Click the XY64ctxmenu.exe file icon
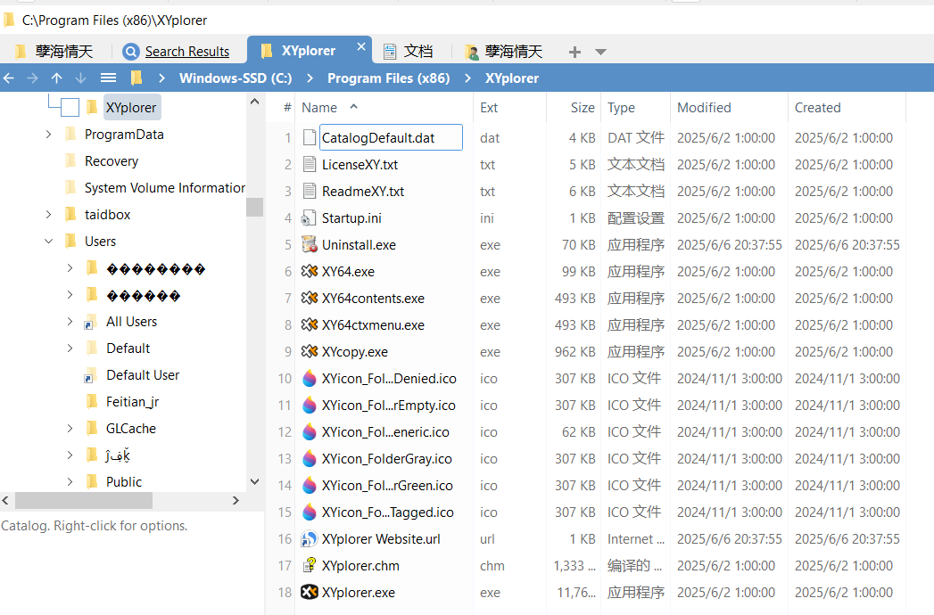Viewport: 934px width, 615px height. point(310,325)
